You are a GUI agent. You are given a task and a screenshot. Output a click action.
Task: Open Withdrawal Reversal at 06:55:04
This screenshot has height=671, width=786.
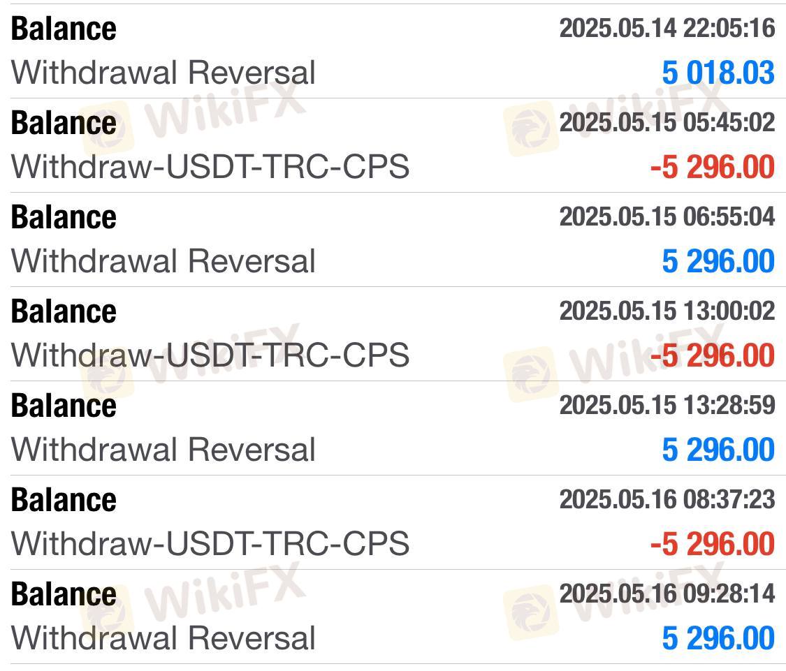393,239
